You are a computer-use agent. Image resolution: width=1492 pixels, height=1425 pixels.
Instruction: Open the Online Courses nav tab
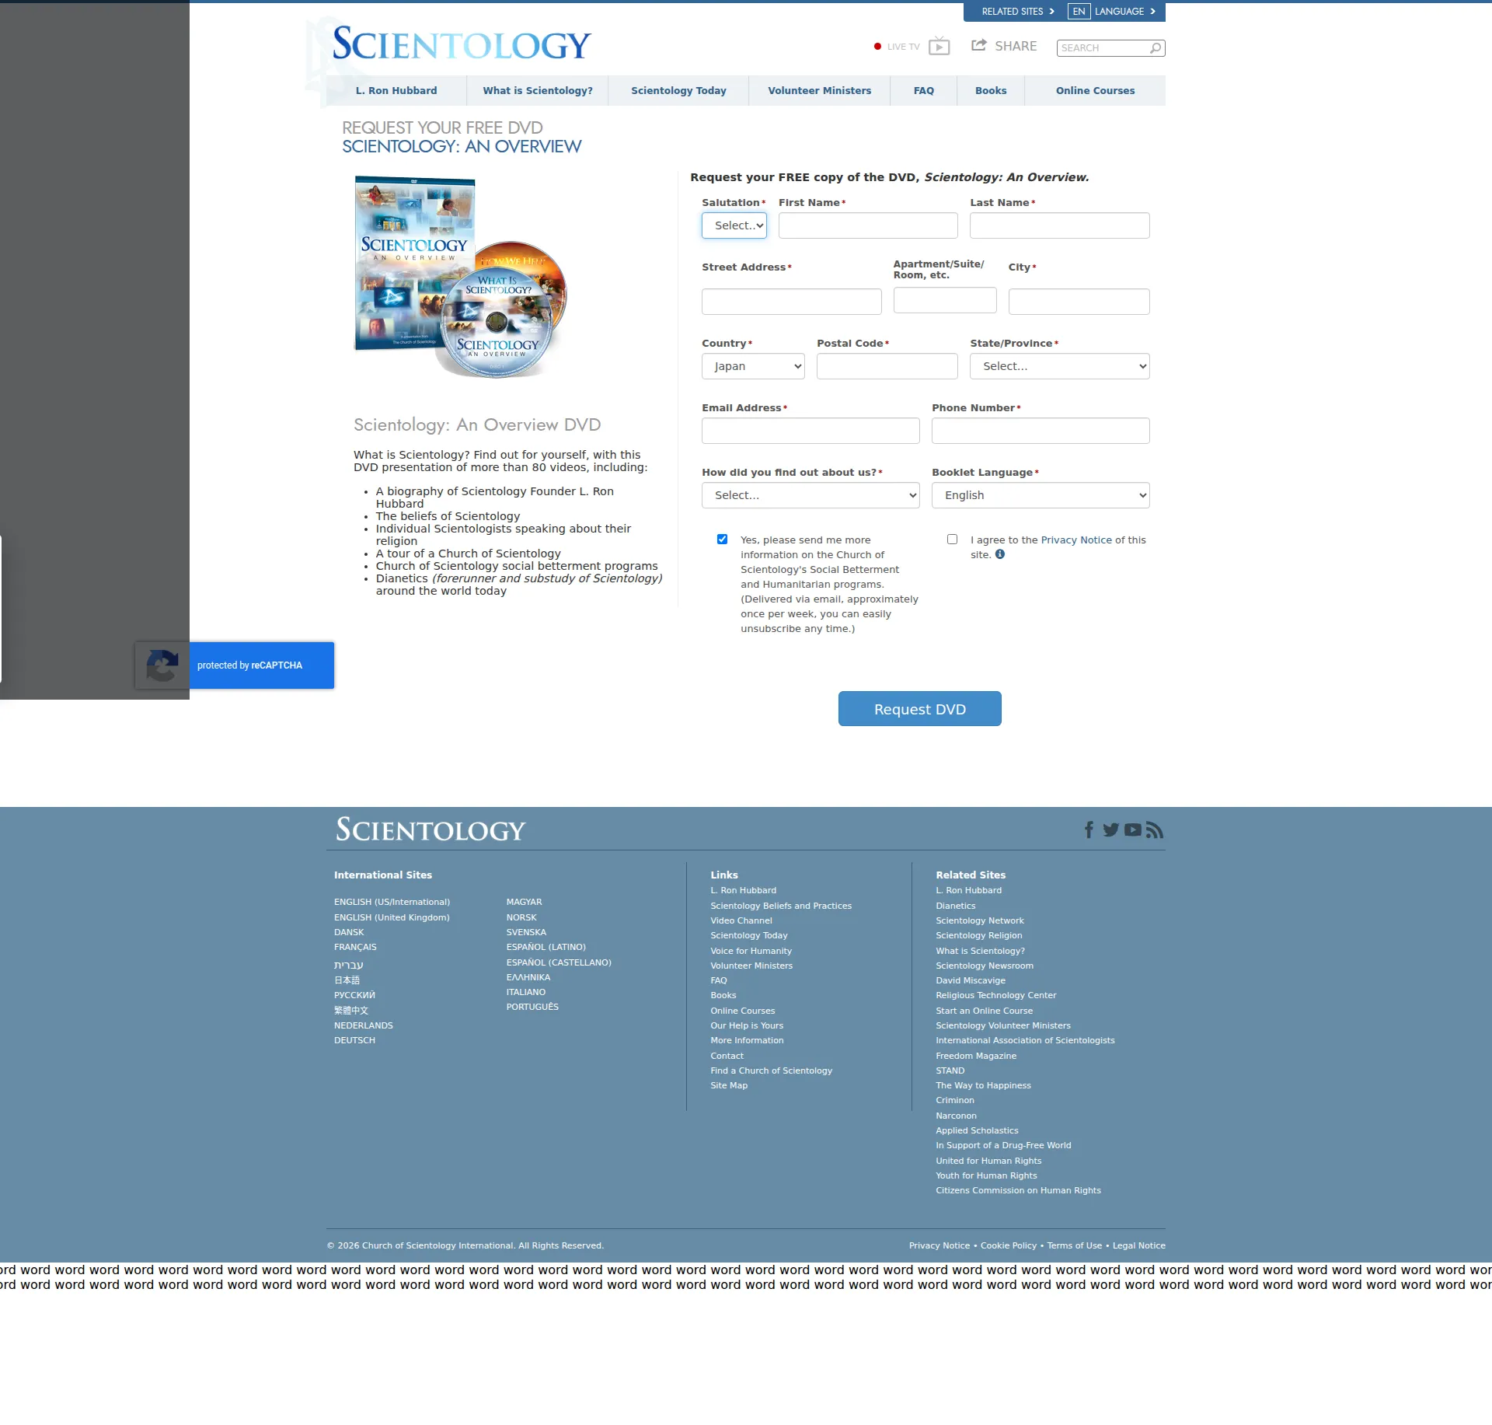1095,91
